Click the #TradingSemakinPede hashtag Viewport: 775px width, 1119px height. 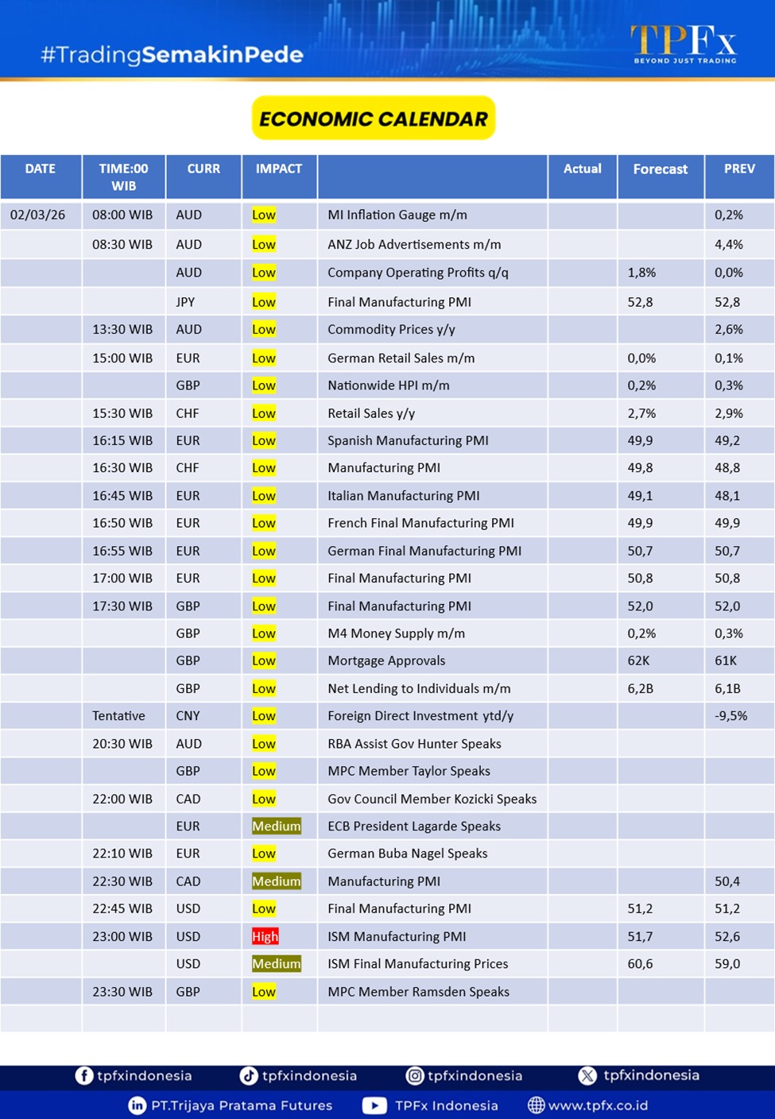click(172, 55)
